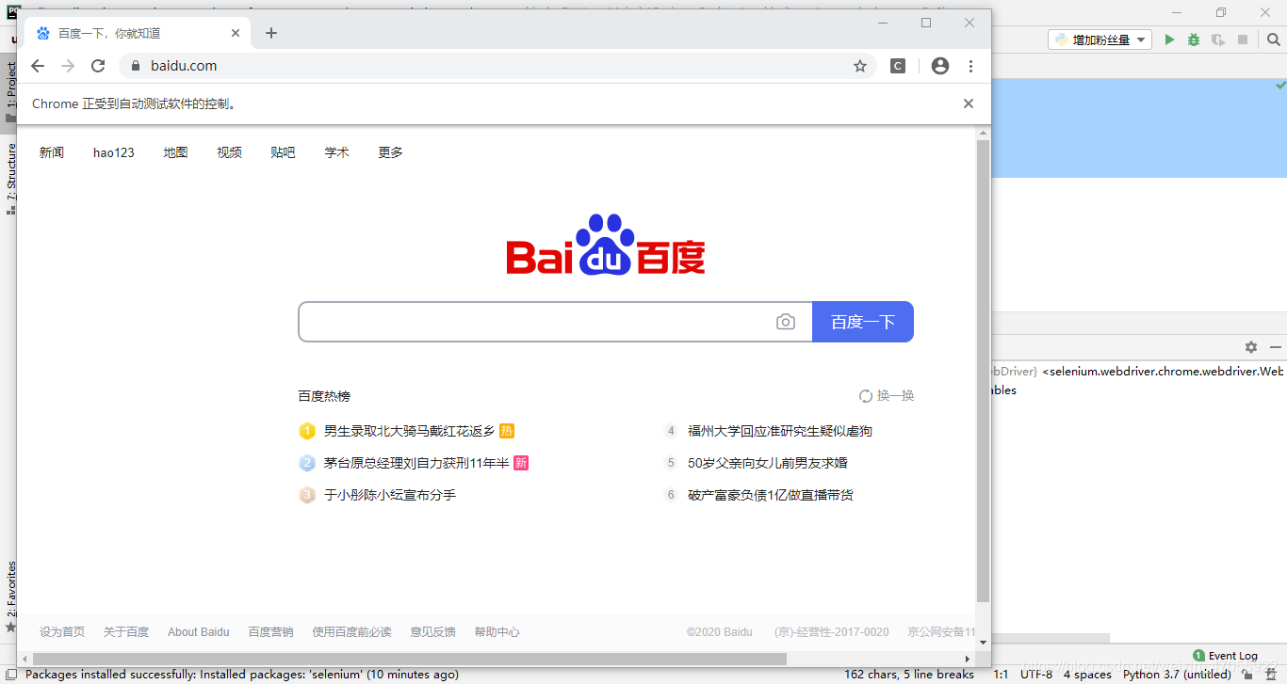The image size is (1287, 684).
Task: Click the Chrome forward arrow
Action: (68, 66)
